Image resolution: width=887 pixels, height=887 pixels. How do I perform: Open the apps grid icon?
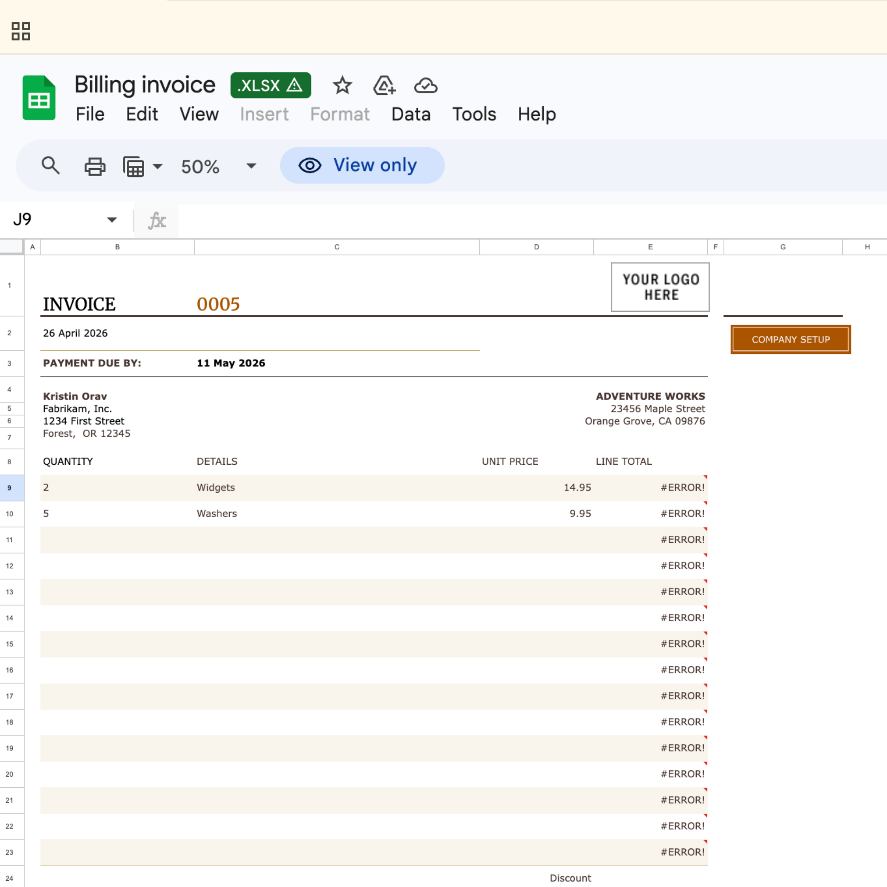(x=21, y=31)
